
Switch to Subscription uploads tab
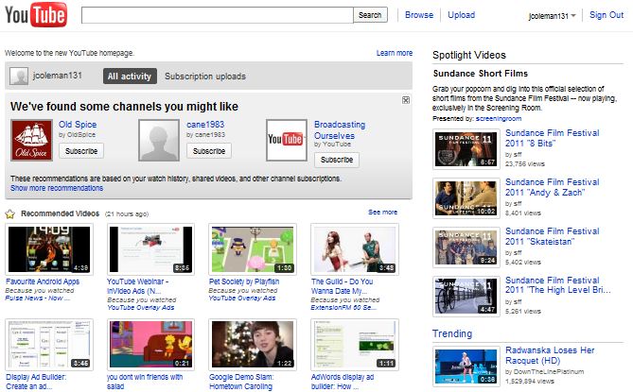pos(205,77)
